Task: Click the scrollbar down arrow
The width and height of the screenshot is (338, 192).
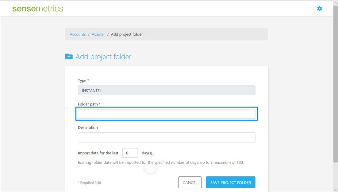Action: pyautogui.click(x=336, y=190)
